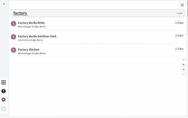Select the Factory Berlin Görlitzer Park result
This screenshot has height=118, width=188.
pos(97,37)
